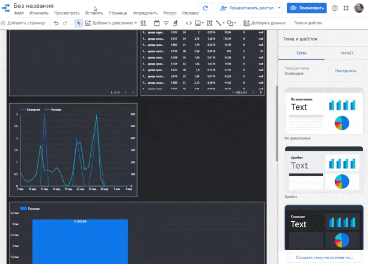Click the refresh data icon
Screen dimensions: 368x264
coord(206,8)
